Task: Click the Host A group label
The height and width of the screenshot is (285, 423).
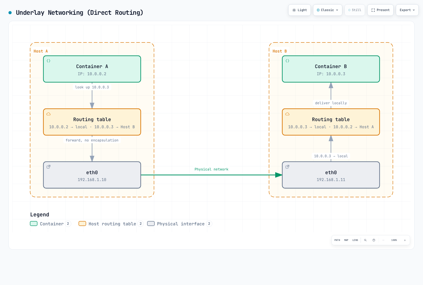Action: [41, 51]
